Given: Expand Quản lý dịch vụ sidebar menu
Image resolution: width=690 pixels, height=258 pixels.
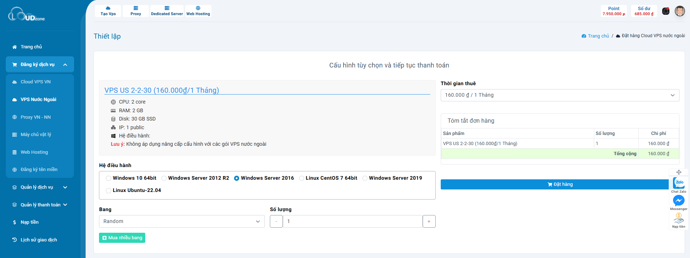Looking at the screenshot, I should 40,187.
